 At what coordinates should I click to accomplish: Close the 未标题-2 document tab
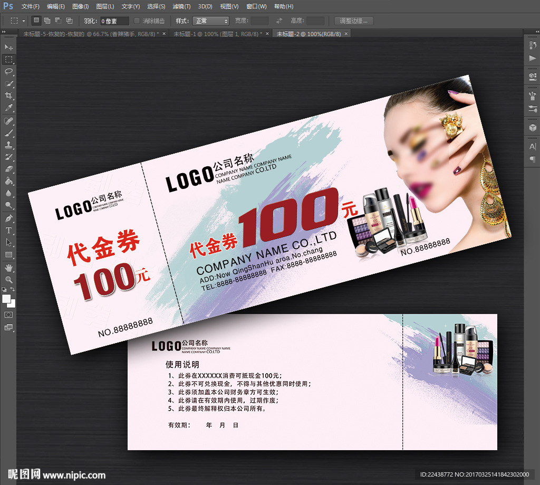[x=346, y=33]
